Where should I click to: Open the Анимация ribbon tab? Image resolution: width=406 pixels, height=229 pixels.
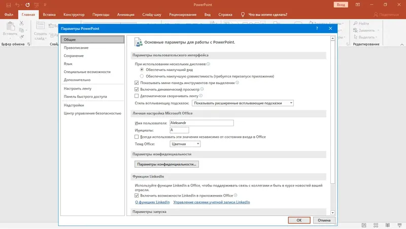125,15
